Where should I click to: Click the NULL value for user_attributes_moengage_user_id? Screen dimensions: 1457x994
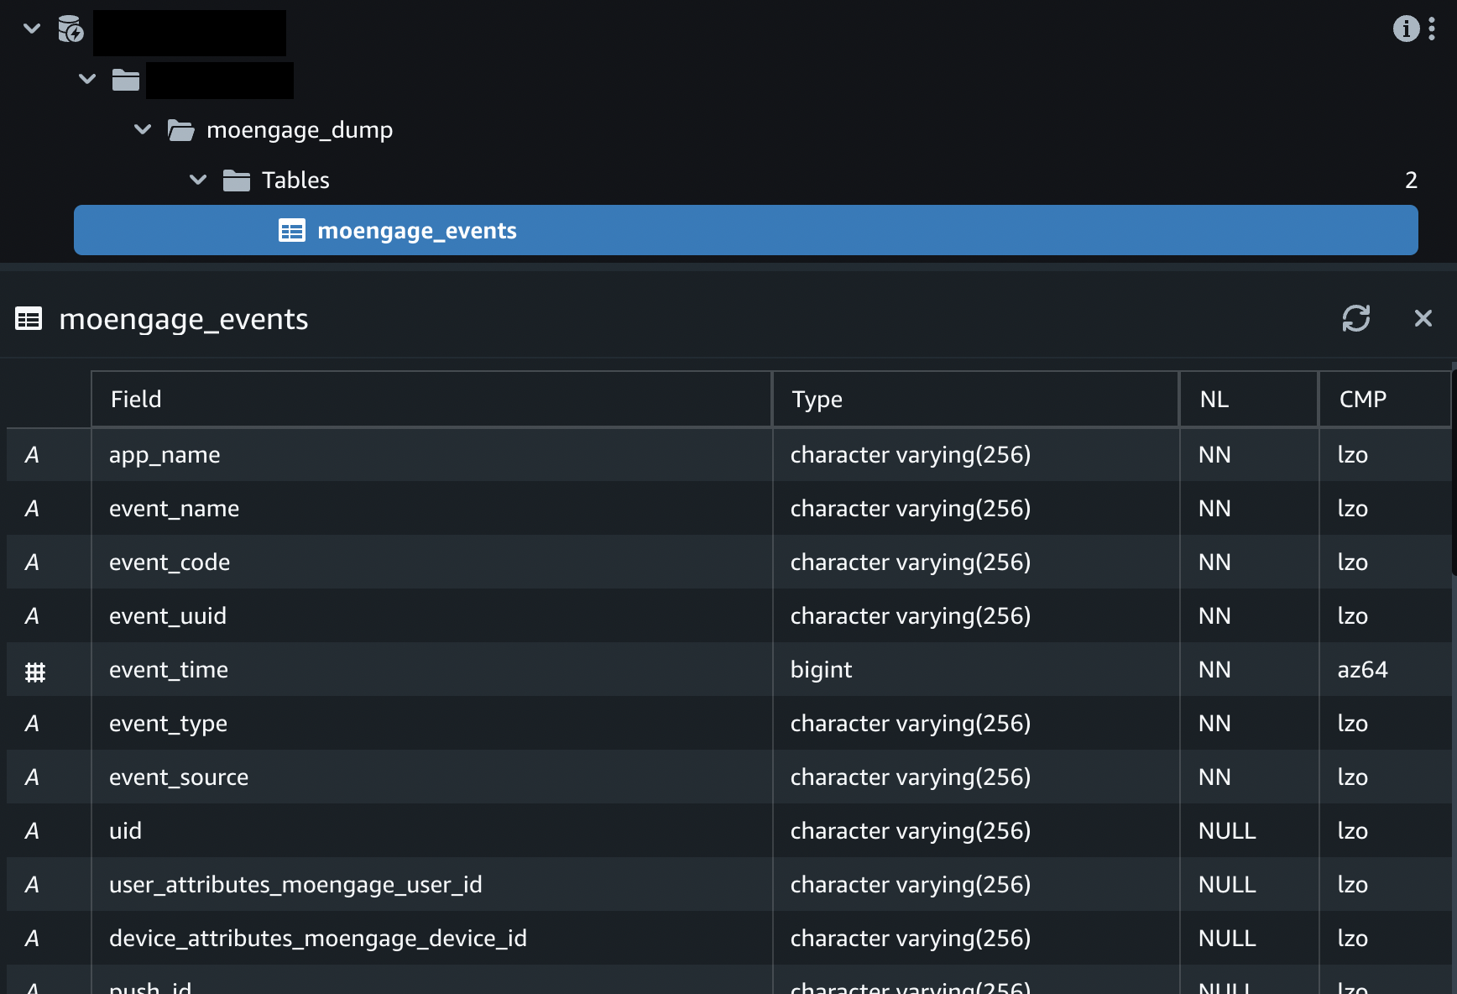click(1227, 884)
